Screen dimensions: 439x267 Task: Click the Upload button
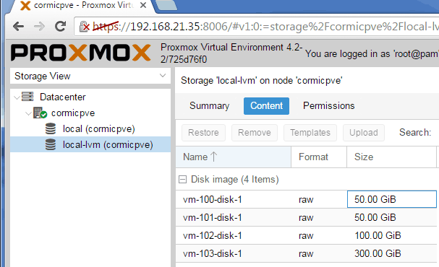tap(363, 133)
